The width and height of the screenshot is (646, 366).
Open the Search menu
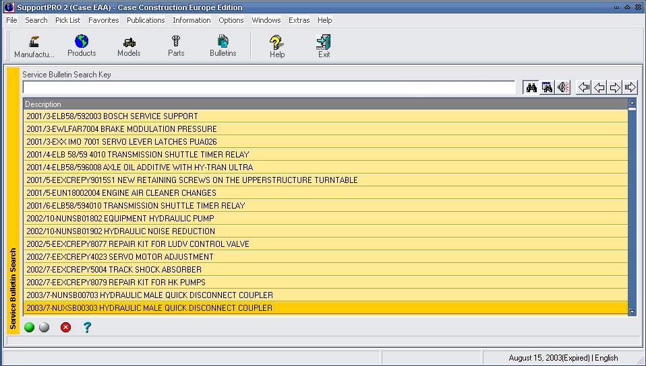point(36,20)
